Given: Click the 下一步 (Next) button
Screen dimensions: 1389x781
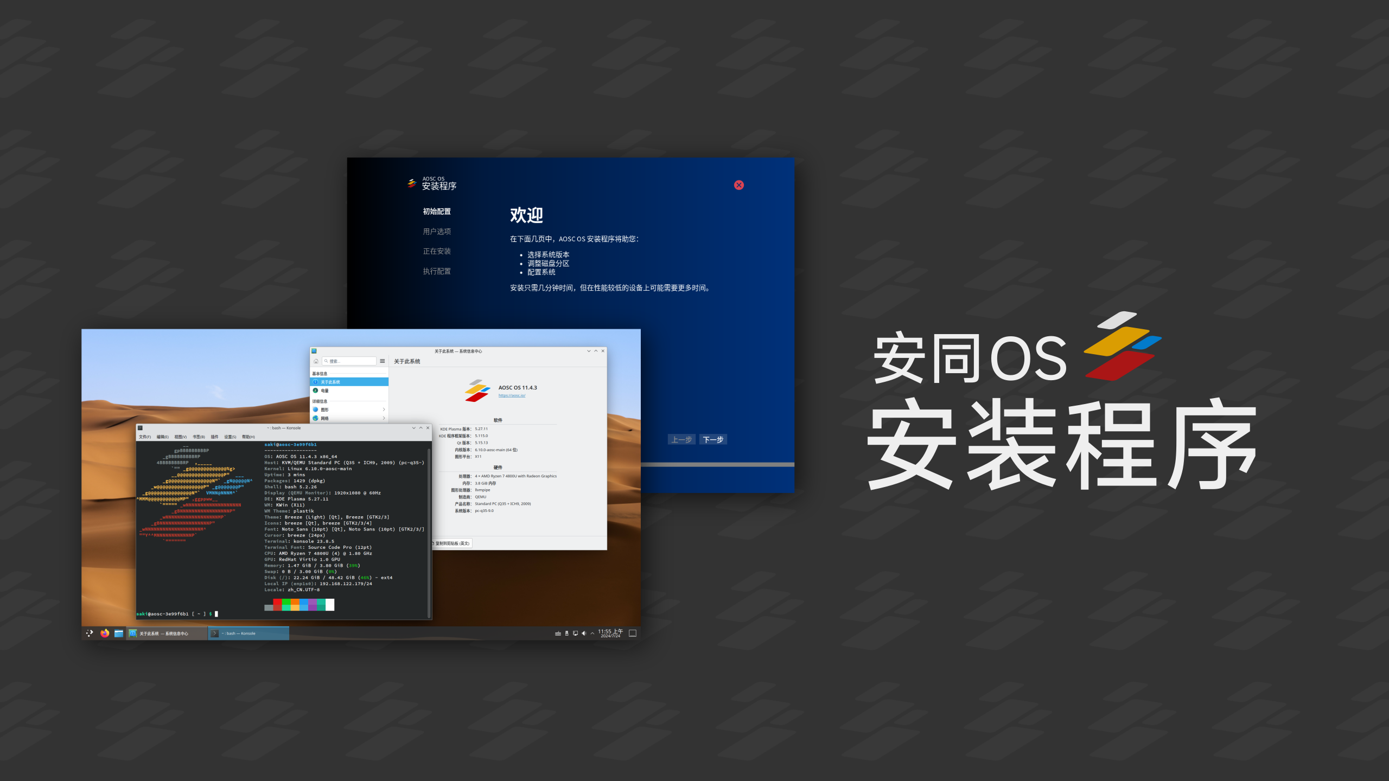Looking at the screenshot, I should 712,439.
